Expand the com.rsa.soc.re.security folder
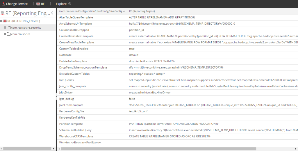 [x=5, y=27]
